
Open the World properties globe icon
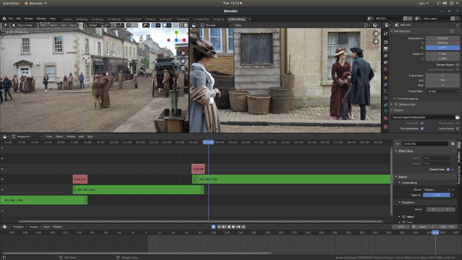tap(386, 69)
